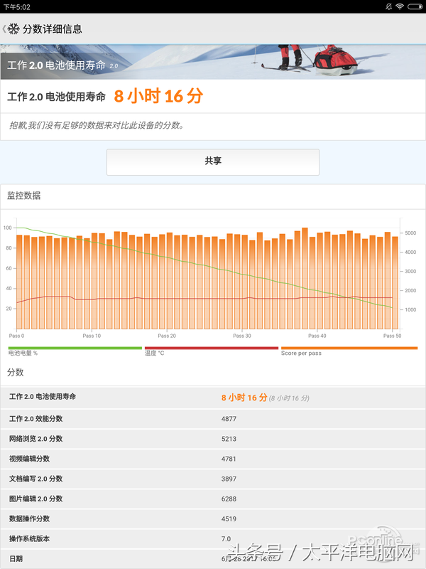426x569 pixels.
Task: Tap the PCMark snowflake logo icon
Action: pyautogui.click(x=13, y=29)
